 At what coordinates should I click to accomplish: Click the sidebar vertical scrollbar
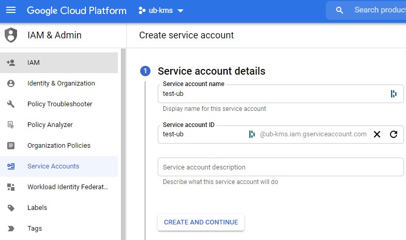click(x=123, y=144)
